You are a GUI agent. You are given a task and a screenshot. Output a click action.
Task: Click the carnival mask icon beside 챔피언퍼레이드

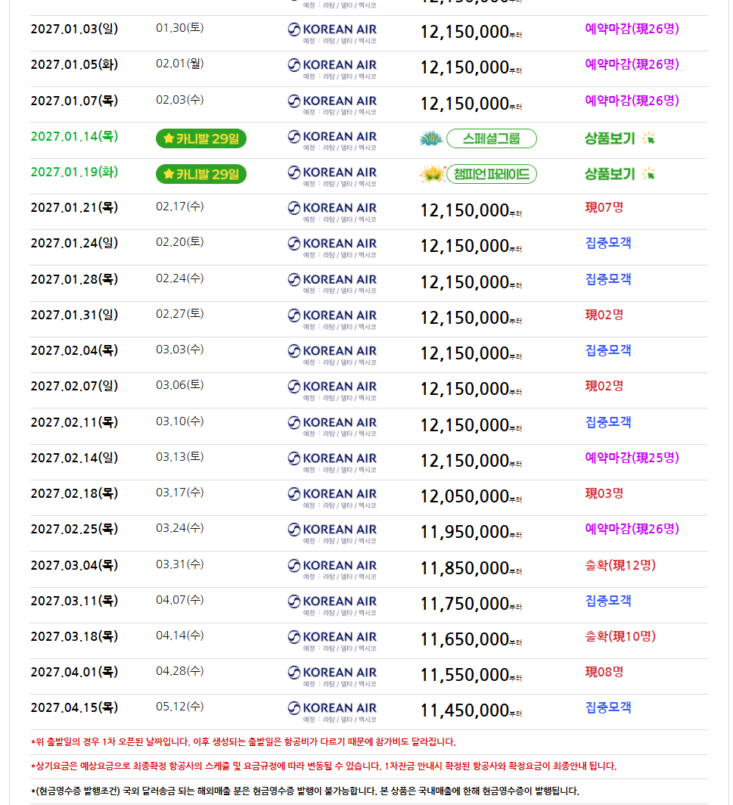[x=432, y=175]
